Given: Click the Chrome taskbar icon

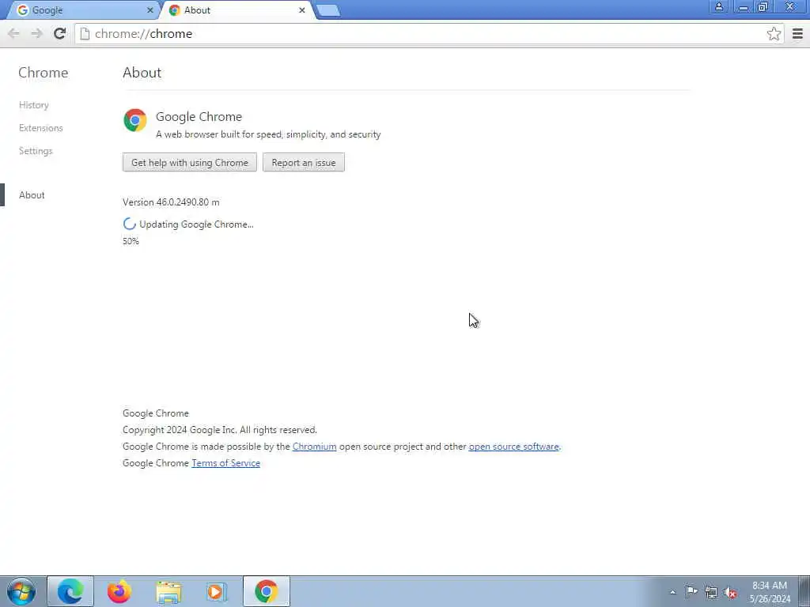Looking at the screenshot, I should tap(267, 591).
